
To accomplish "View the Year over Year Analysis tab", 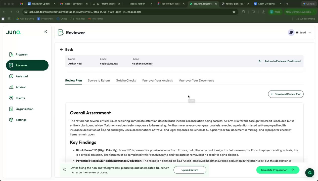I will coord(157,80).
